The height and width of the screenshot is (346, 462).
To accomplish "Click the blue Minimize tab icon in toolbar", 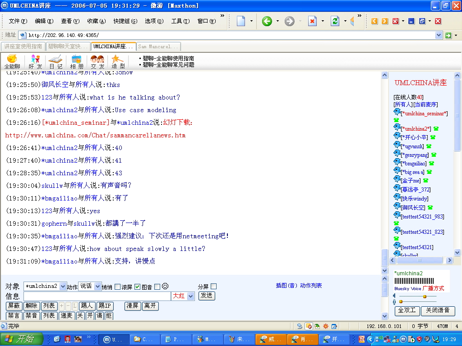I will (x=411, y=21).
